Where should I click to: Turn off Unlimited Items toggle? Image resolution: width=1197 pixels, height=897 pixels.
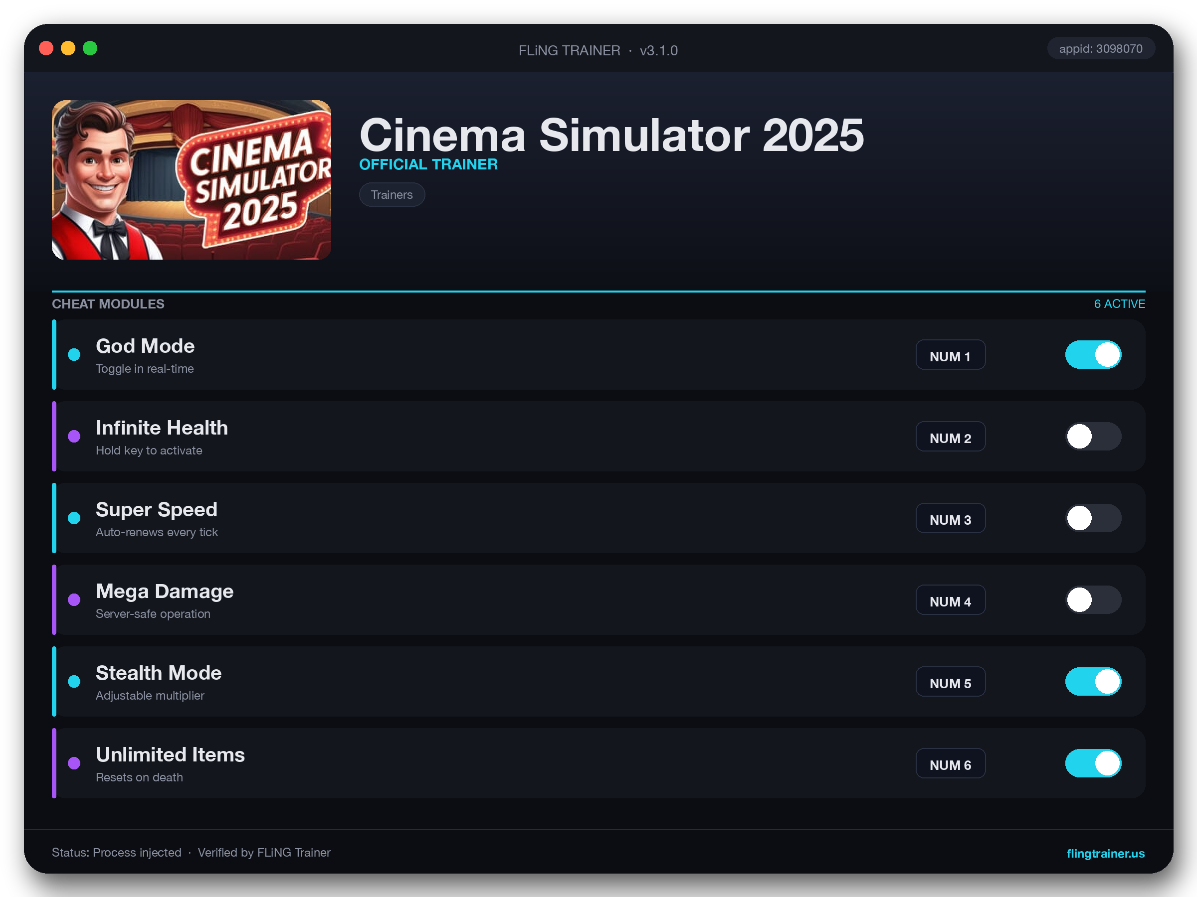tap(1093, 763)
